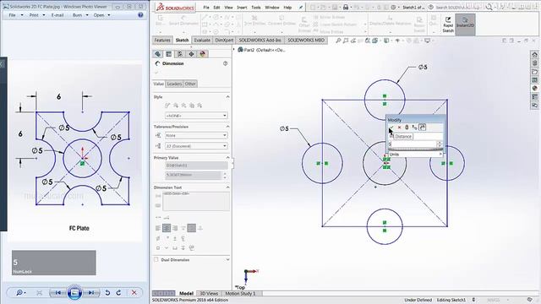Open PropertyManager tab icon
This screenshot has height=304, width=541.
point(169,54)
